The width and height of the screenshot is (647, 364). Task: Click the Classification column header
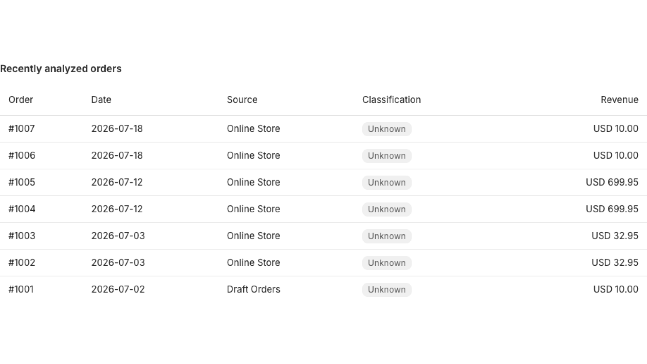point(391,99)
